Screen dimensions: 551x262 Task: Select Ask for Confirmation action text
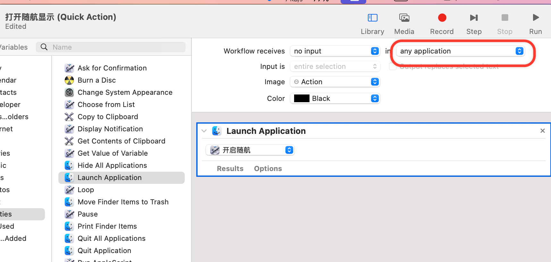(x=112, y=68)
